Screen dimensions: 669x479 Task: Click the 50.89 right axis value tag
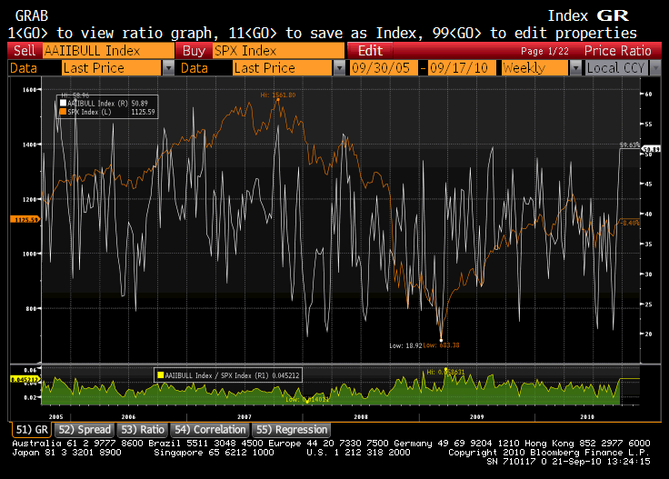coord(651,149)
